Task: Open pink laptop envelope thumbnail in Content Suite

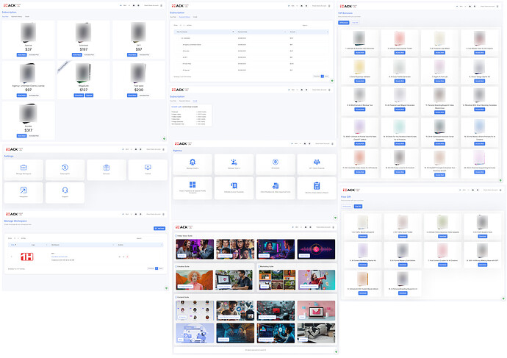Action: (316, 310)
